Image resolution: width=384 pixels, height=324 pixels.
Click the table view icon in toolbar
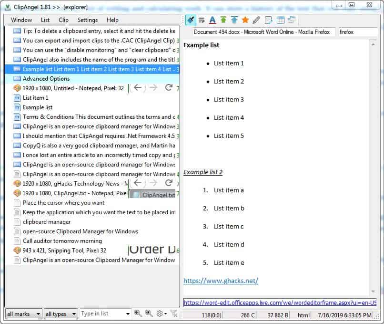280,21
